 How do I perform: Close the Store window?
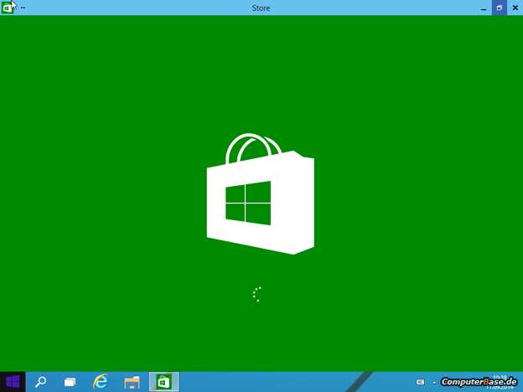(x=515, y=8)
